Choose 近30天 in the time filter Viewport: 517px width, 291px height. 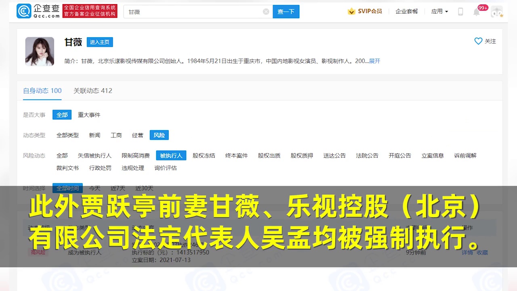144,188
